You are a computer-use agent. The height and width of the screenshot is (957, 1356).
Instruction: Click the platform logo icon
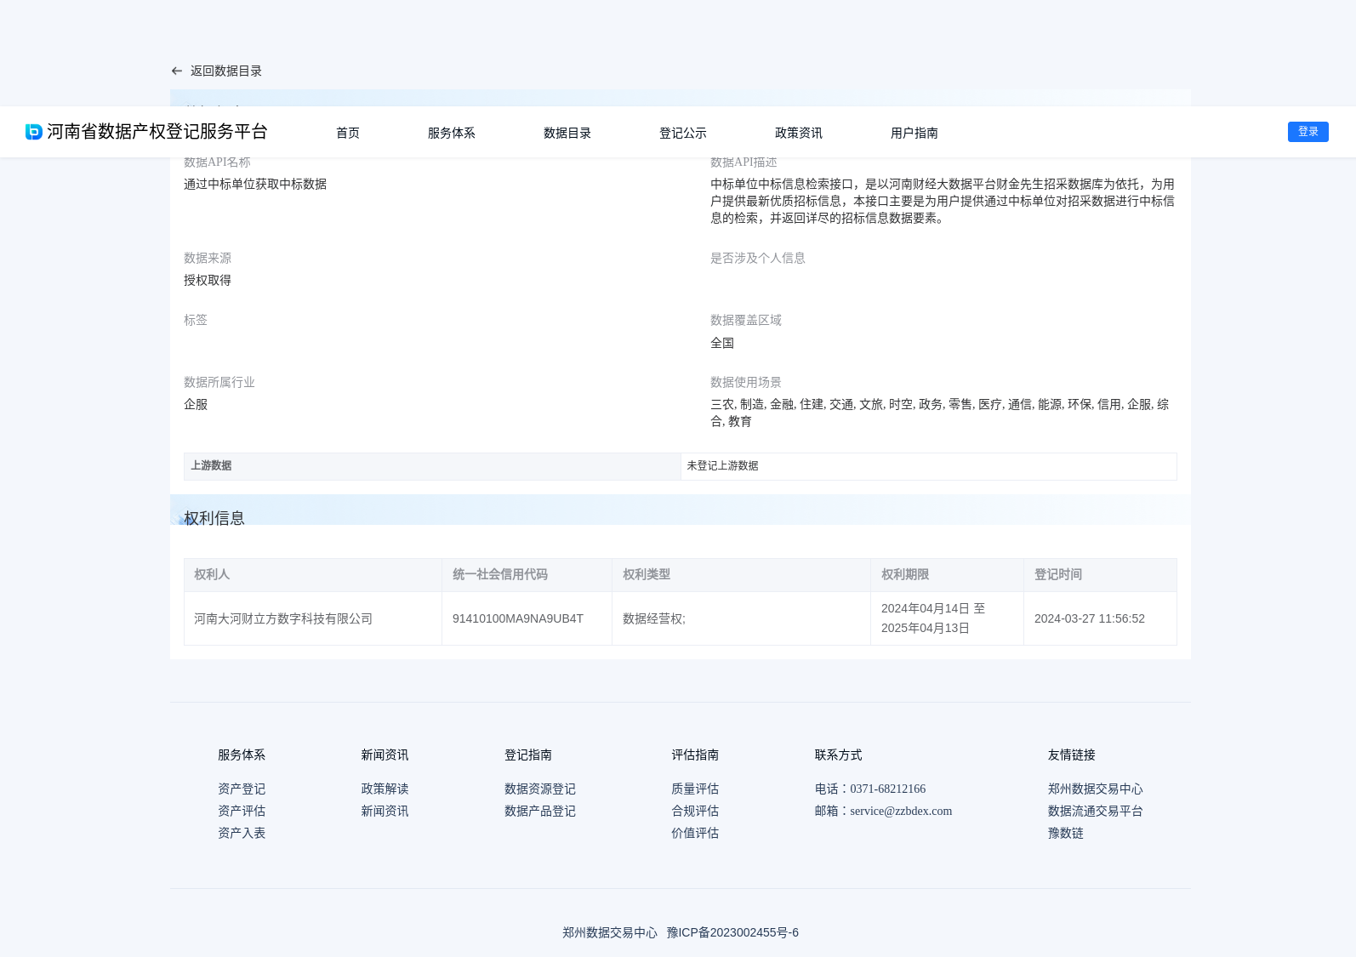[34, 132]
